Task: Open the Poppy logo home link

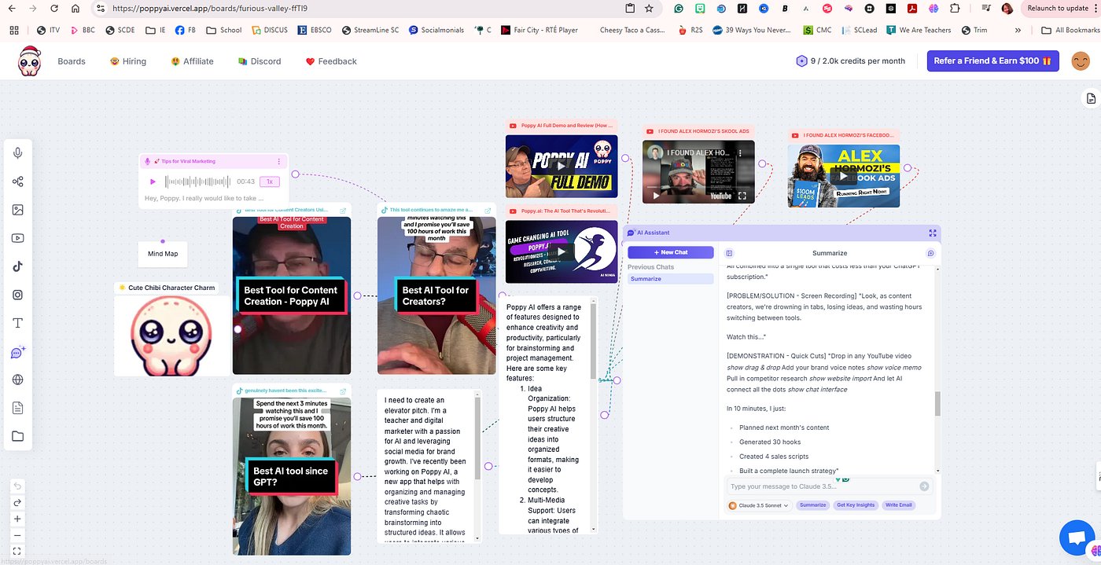Action: coord(30,61)
